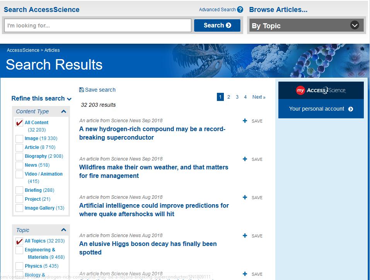
Task: Open the By Topic browse dropdown
Action: tap(307, 25)
